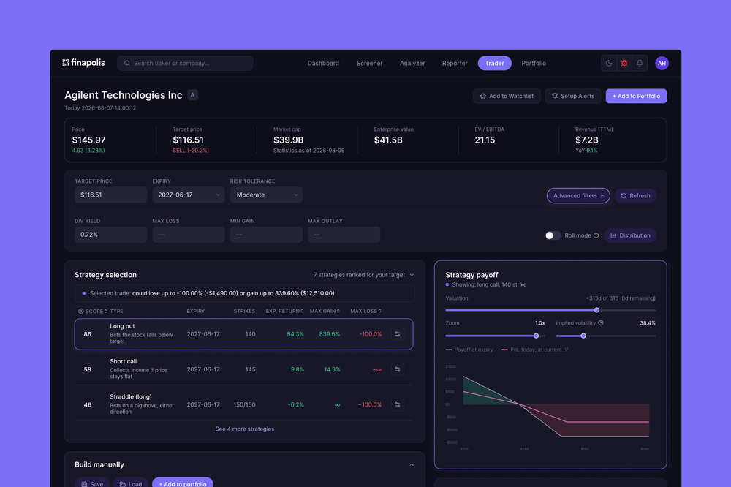Click the Min gain input field

pyautogui.click(x=266, y=235)
